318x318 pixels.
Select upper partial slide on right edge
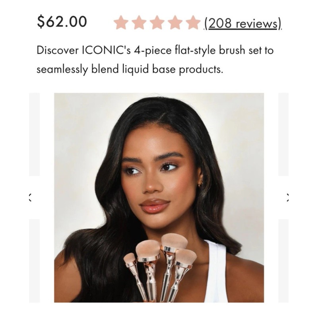[x=283, y=134]
